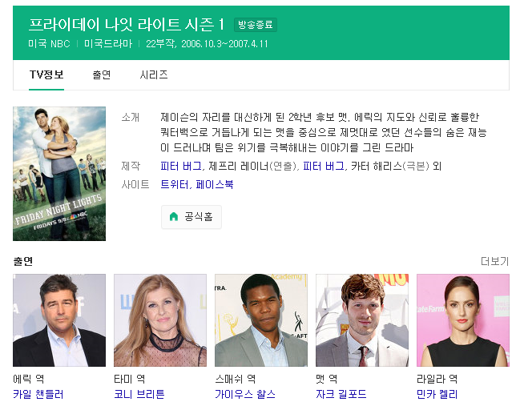This screenshot has height=410, width=516.
Task: Select the 시리즈 tab
Action: [x=154, y=74]
